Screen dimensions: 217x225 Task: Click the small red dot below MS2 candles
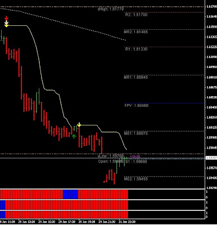104,182
